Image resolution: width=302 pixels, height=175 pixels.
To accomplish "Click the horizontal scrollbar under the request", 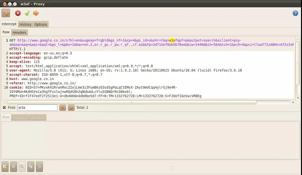I will (x=130, y=102).
